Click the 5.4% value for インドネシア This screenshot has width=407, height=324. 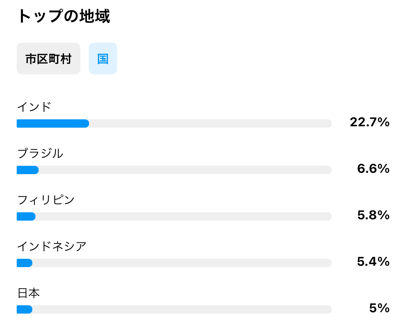(x=373, y=262)
